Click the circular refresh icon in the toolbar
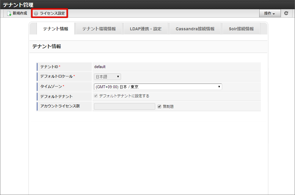 [286, 13]
